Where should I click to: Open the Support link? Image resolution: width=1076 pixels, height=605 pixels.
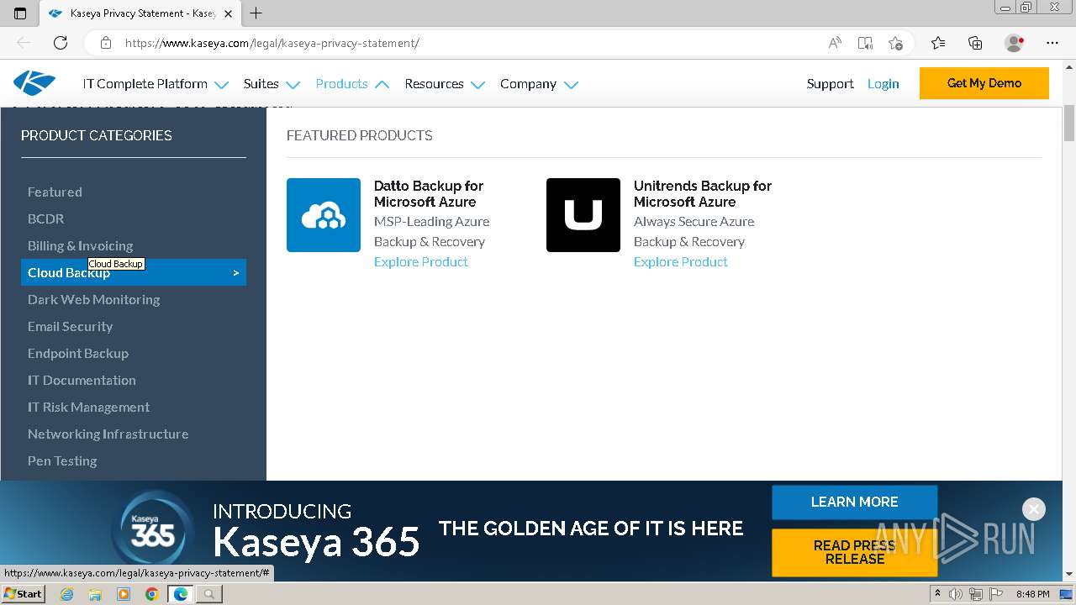[x=830, y=84]
